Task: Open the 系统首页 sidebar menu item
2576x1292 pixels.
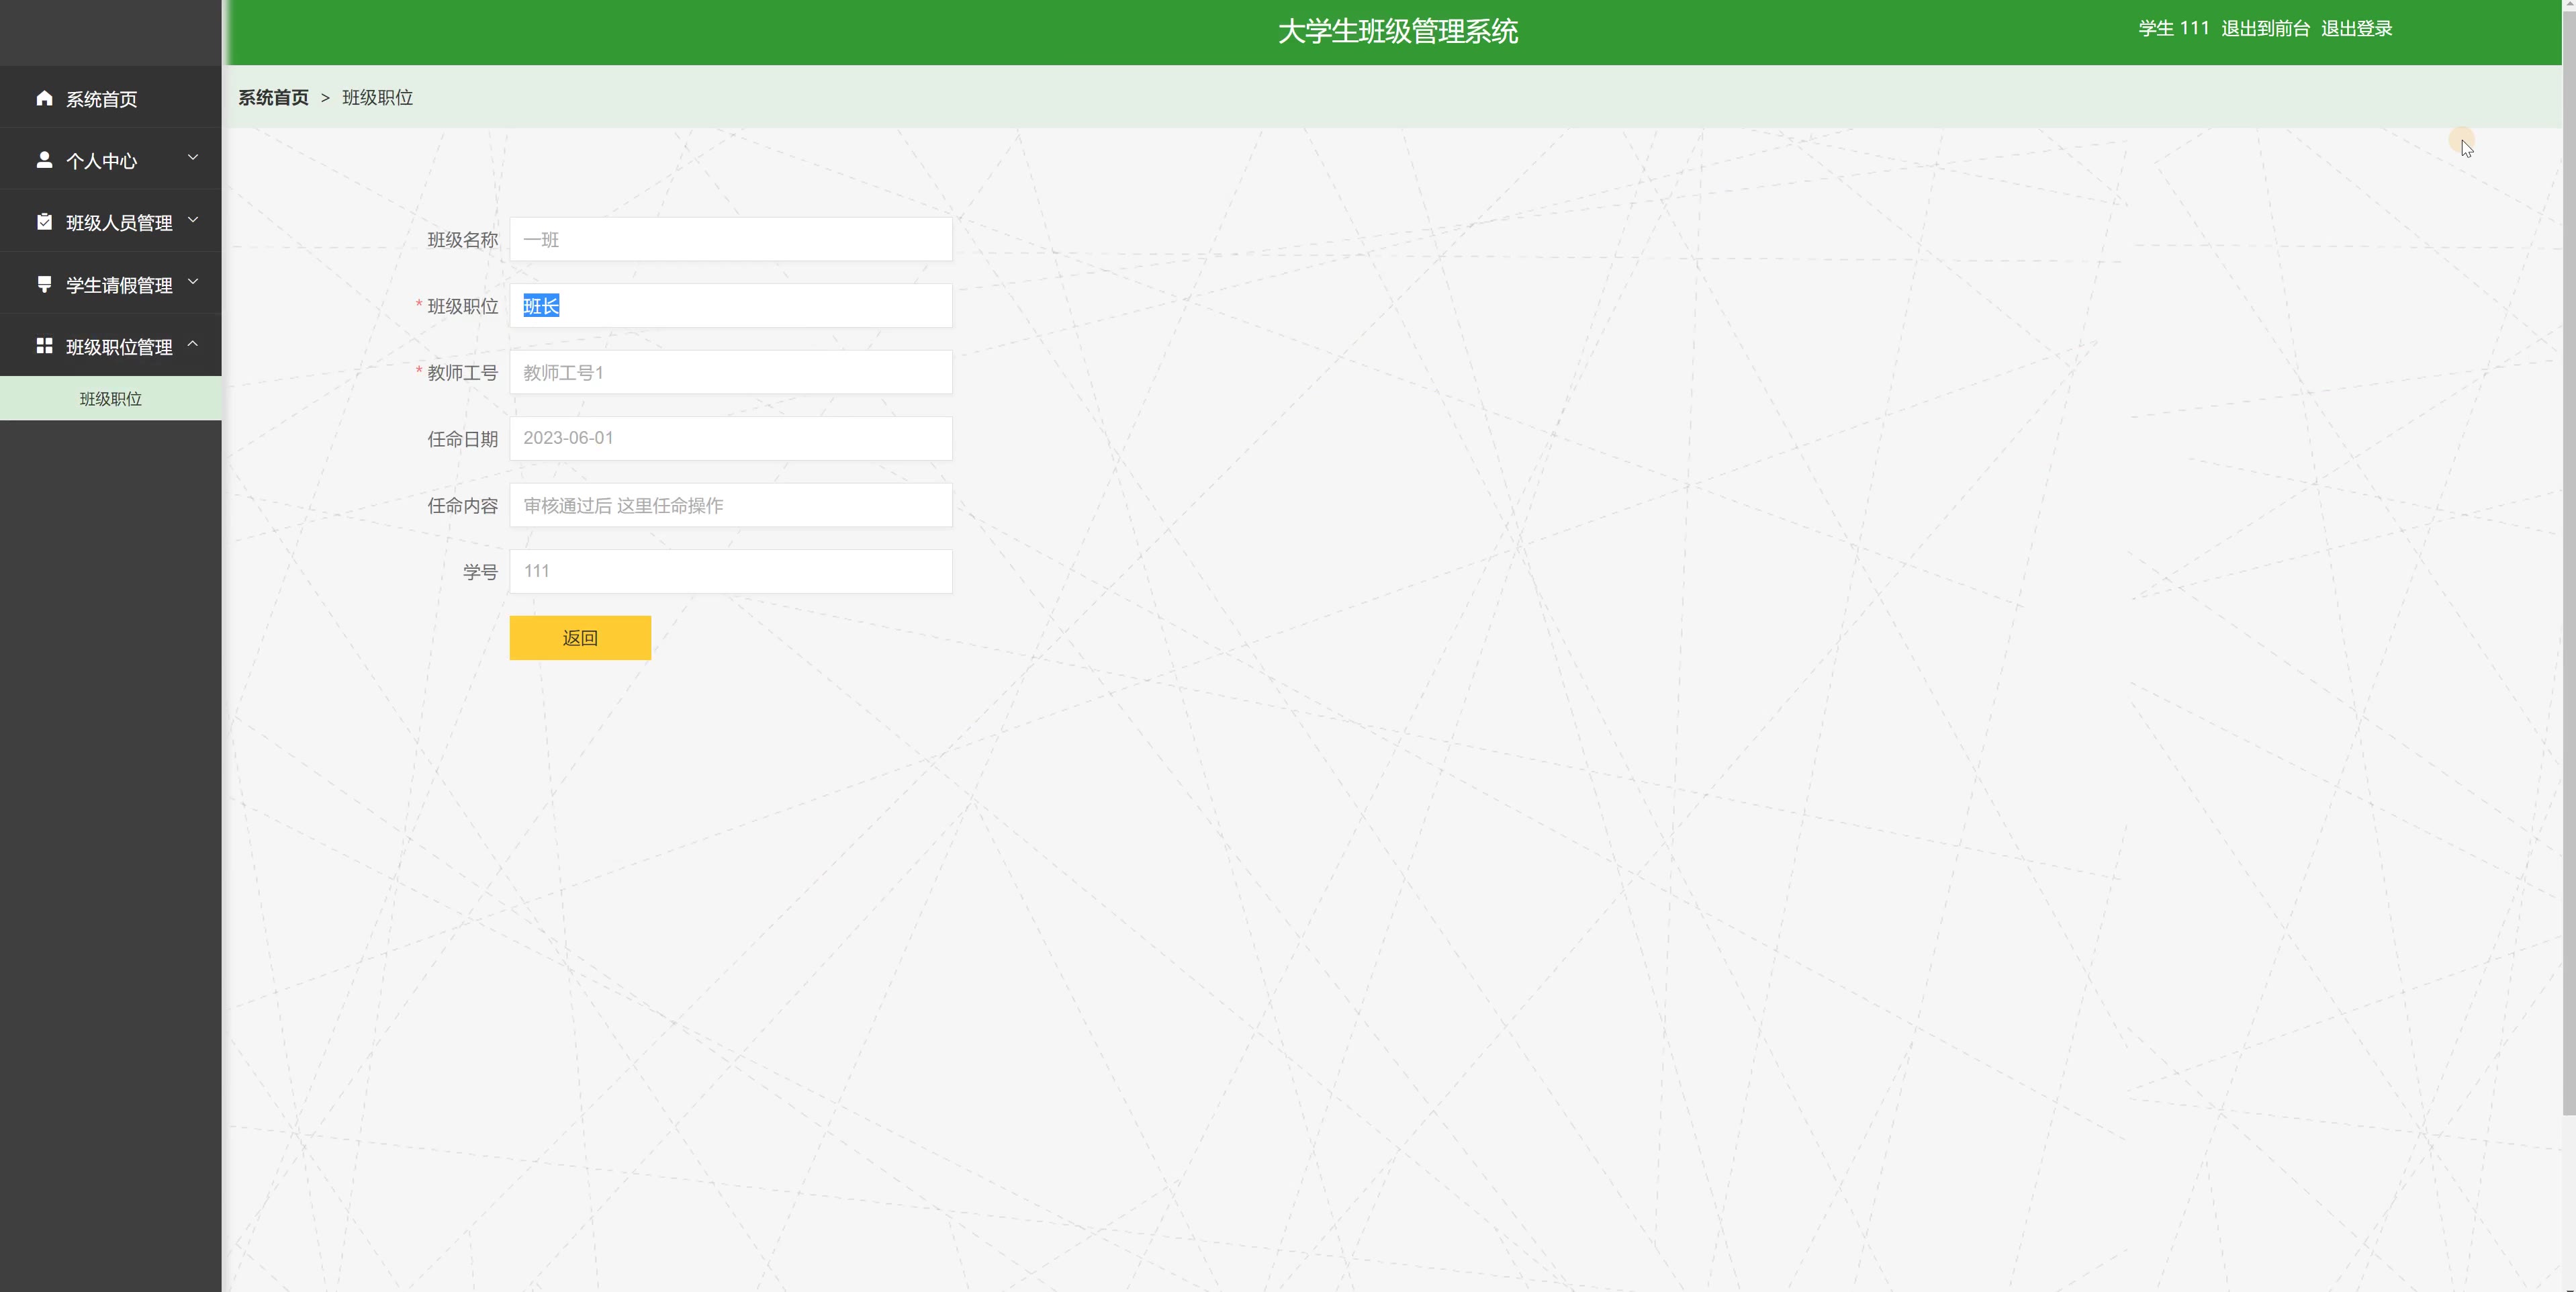Action: pyautogui.click(x=101, y=99)
